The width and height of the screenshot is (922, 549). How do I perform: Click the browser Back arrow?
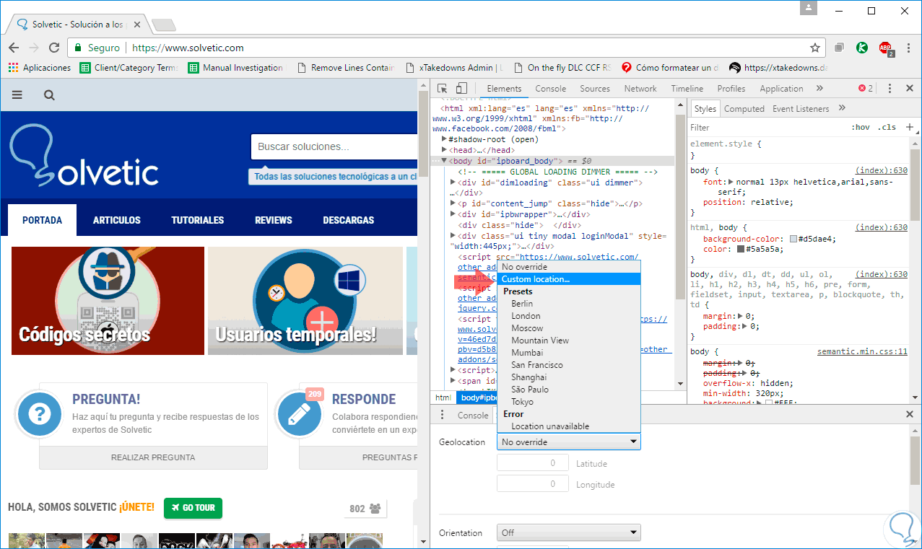(14, 48)
